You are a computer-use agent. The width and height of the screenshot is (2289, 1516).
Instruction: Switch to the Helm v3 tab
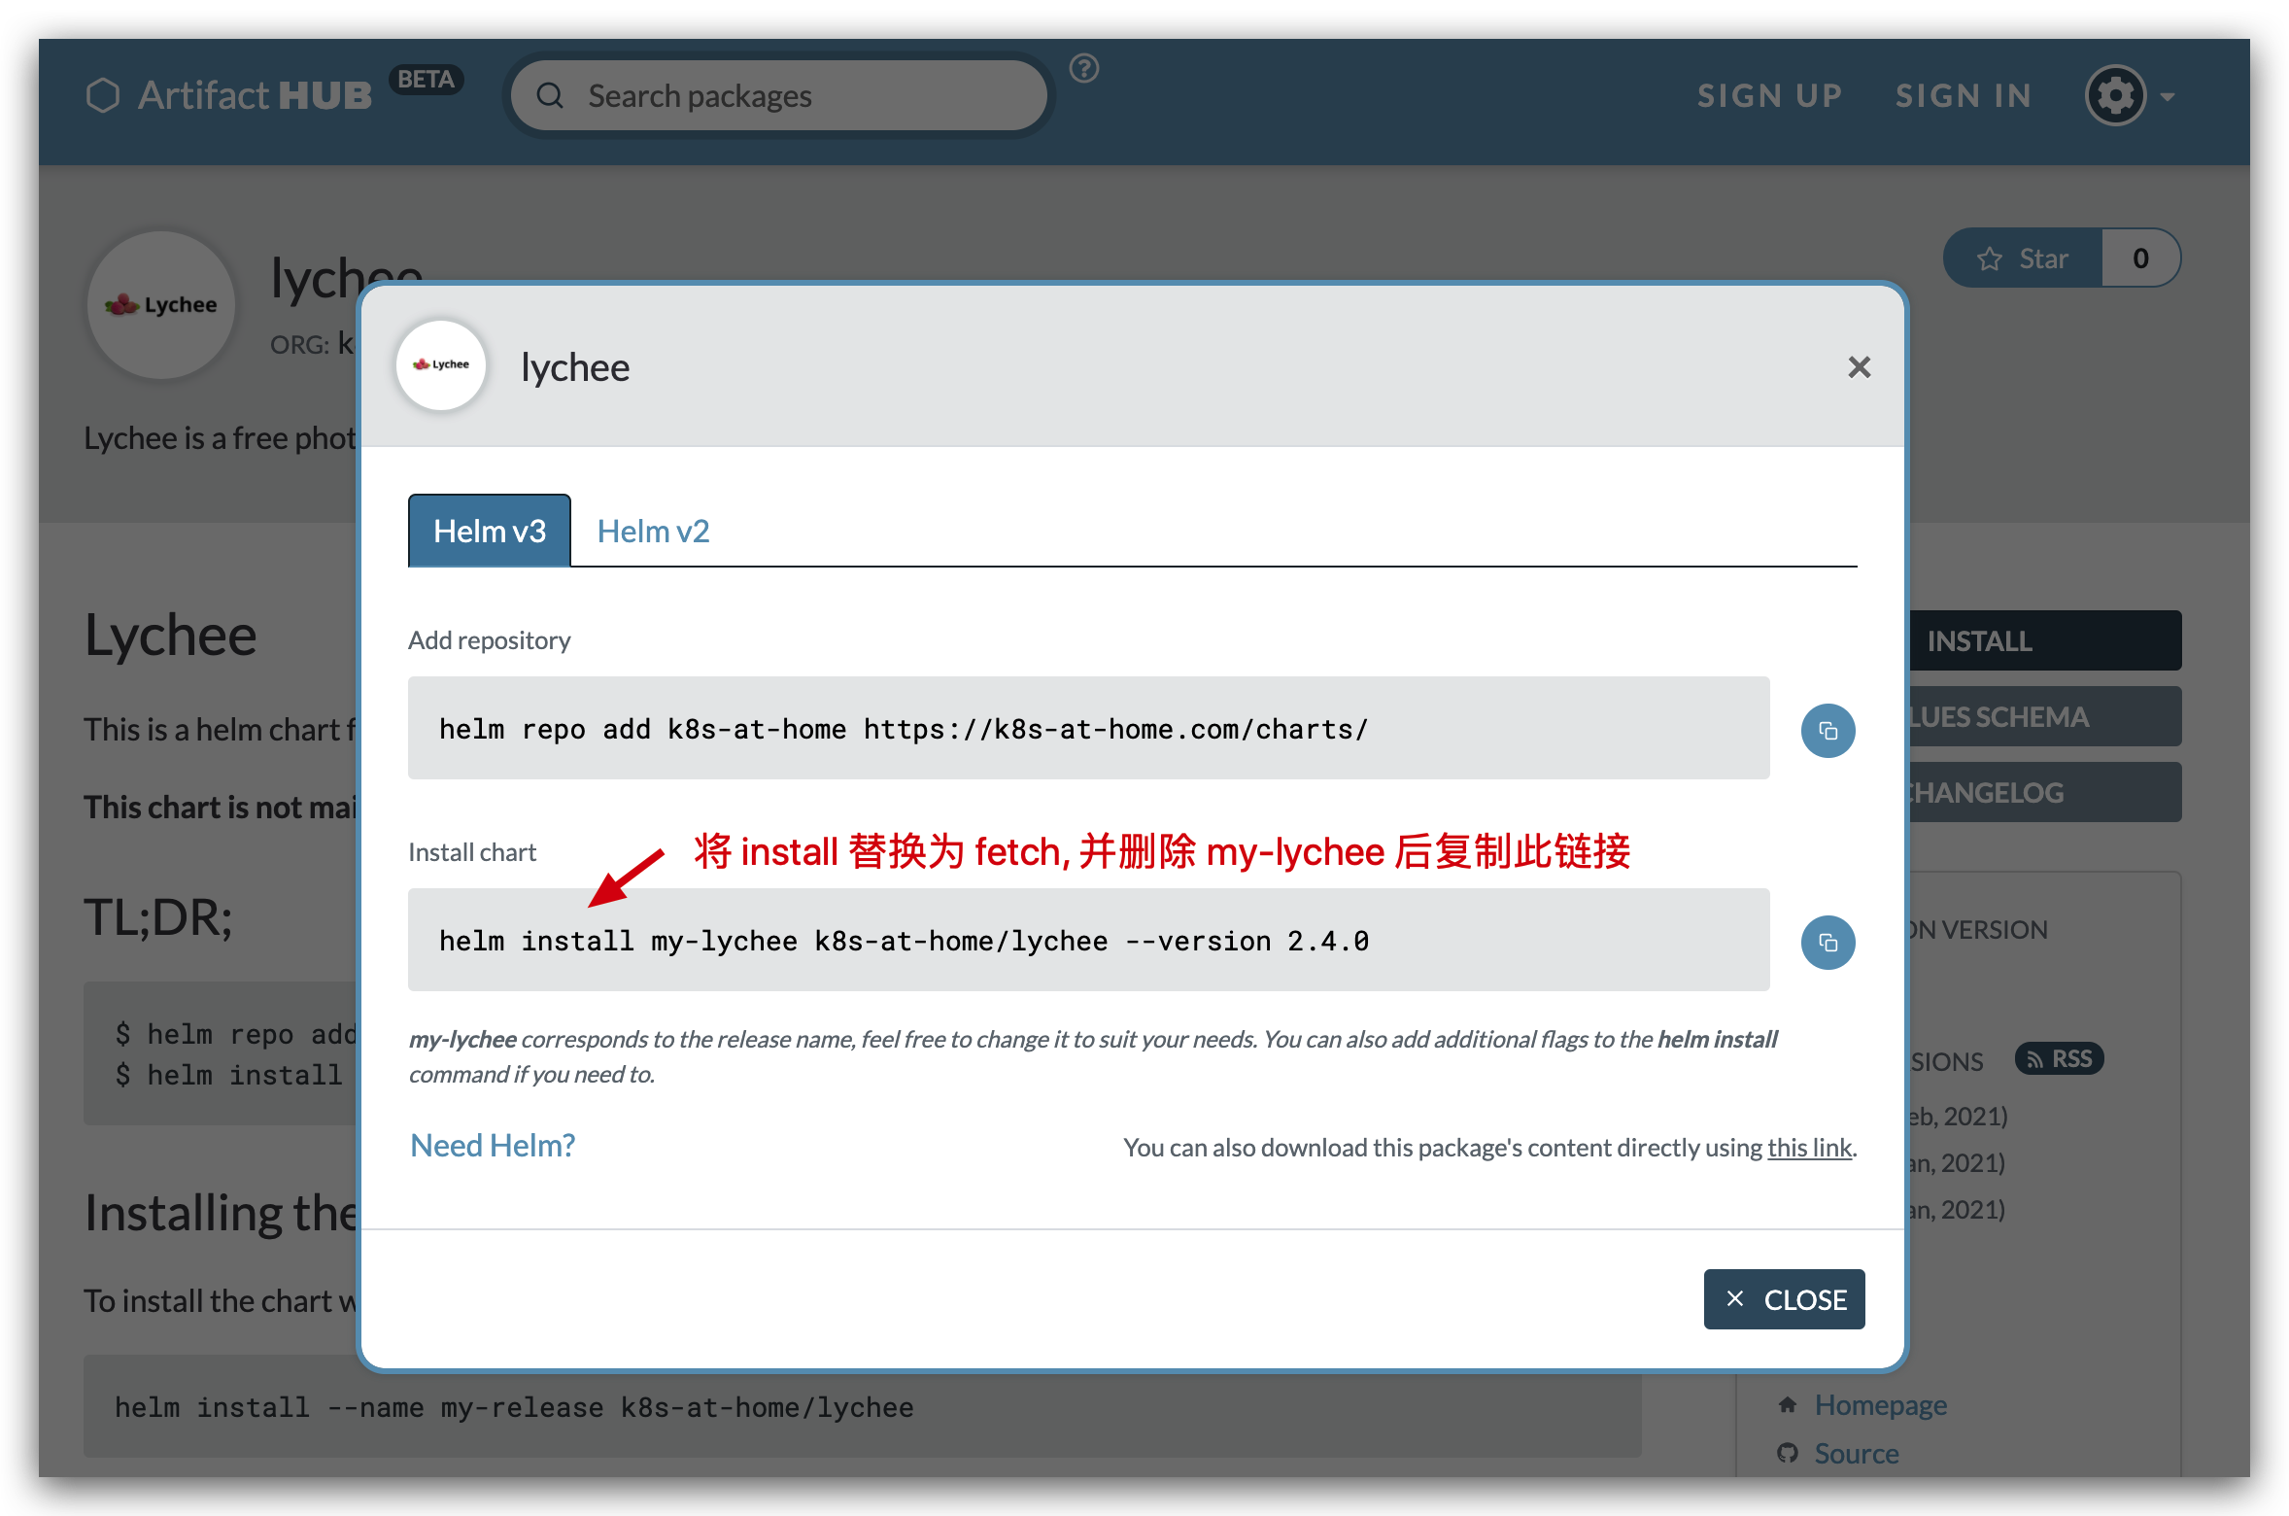490,531
